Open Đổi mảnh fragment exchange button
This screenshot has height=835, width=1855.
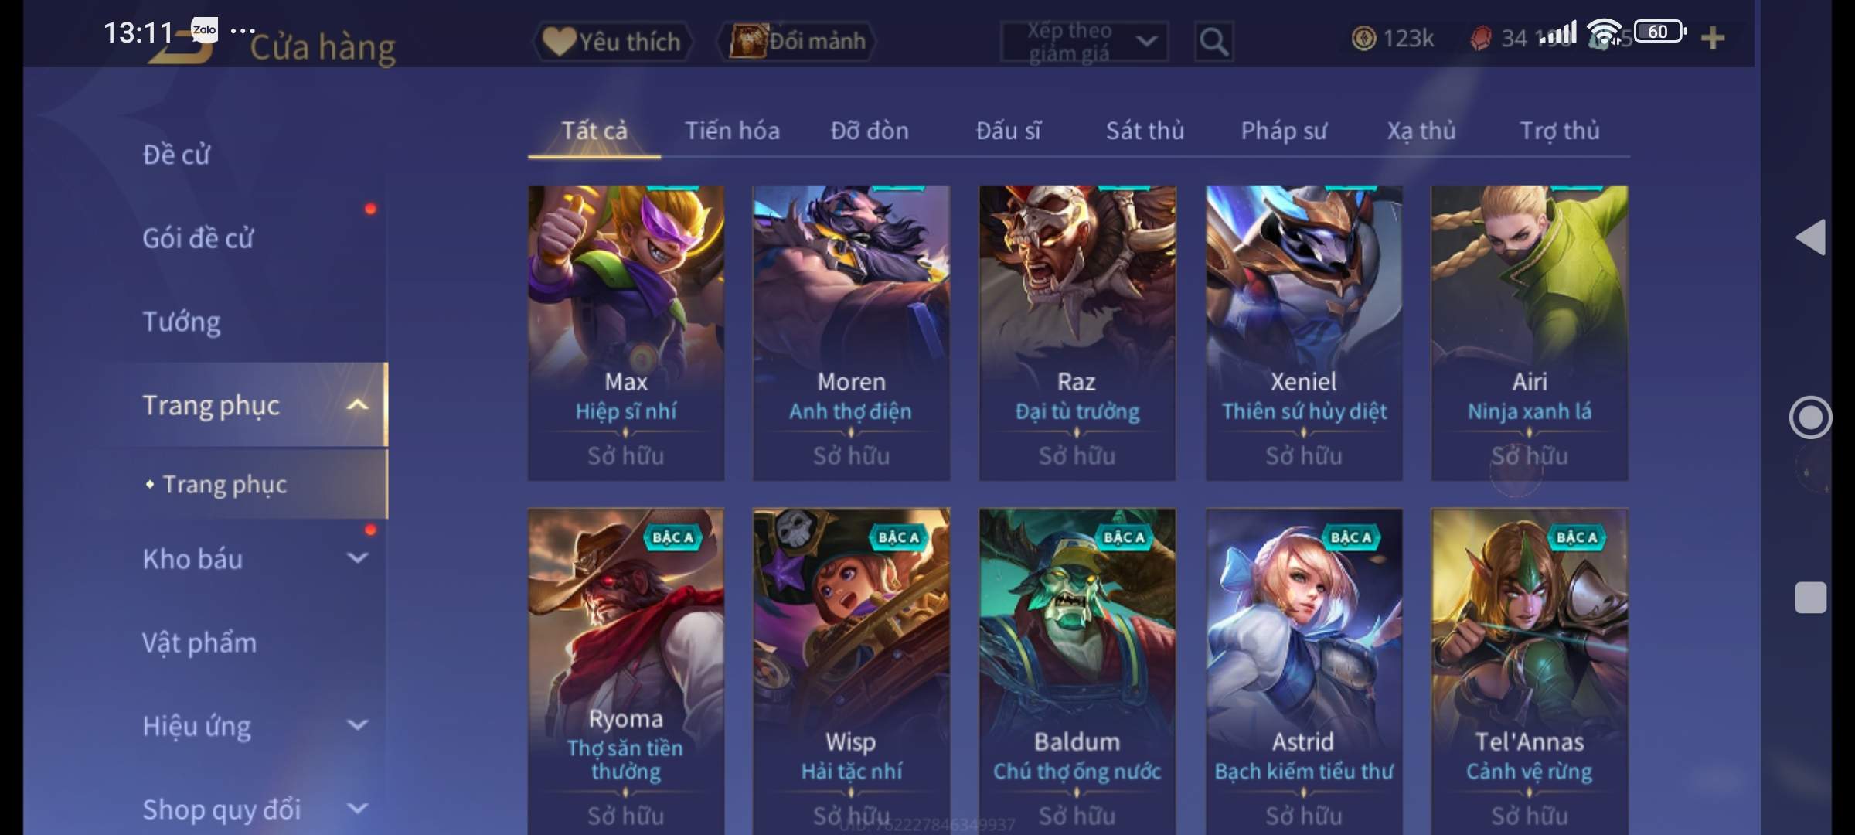[798, 41]
